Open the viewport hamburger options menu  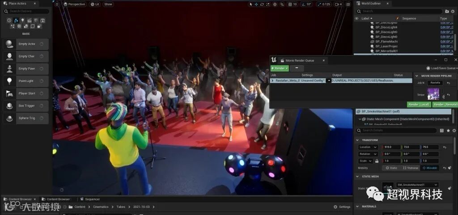(x=57, y=4)
